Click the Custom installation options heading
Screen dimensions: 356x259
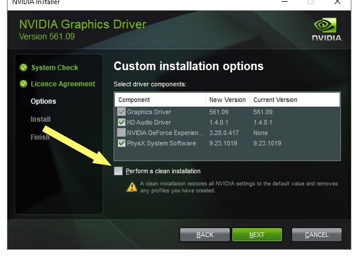click(188, 66)
